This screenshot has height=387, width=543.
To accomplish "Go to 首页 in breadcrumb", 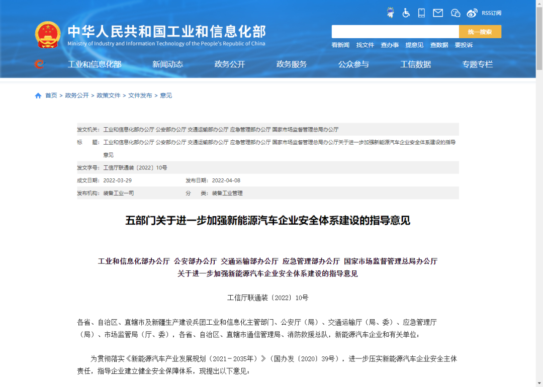I will 51,95.
